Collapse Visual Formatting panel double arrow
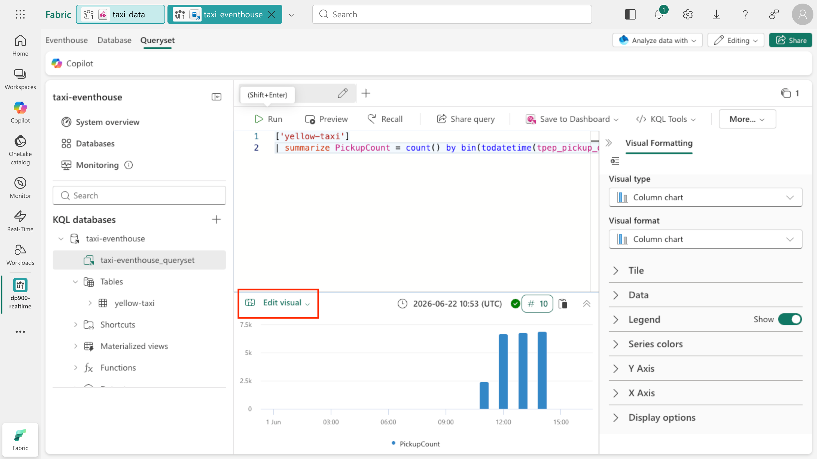 pos(608,143)
